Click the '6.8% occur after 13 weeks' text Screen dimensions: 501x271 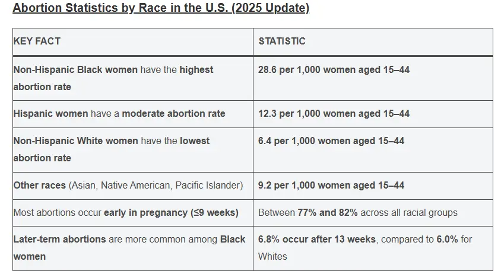point(316,239)
